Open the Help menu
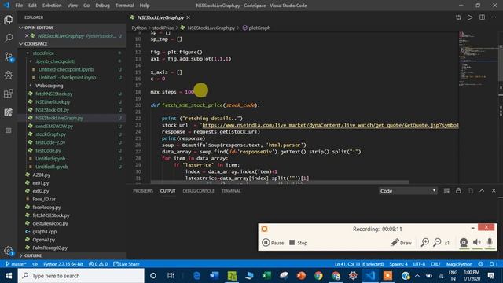This screenshot has height=283, width=503. pyautogui.click(x=145, y=6)
